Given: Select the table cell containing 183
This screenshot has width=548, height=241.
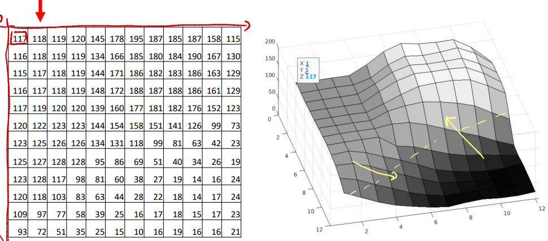Looking at the screenshot, I should pyautogui.click(x=173, y=71).
